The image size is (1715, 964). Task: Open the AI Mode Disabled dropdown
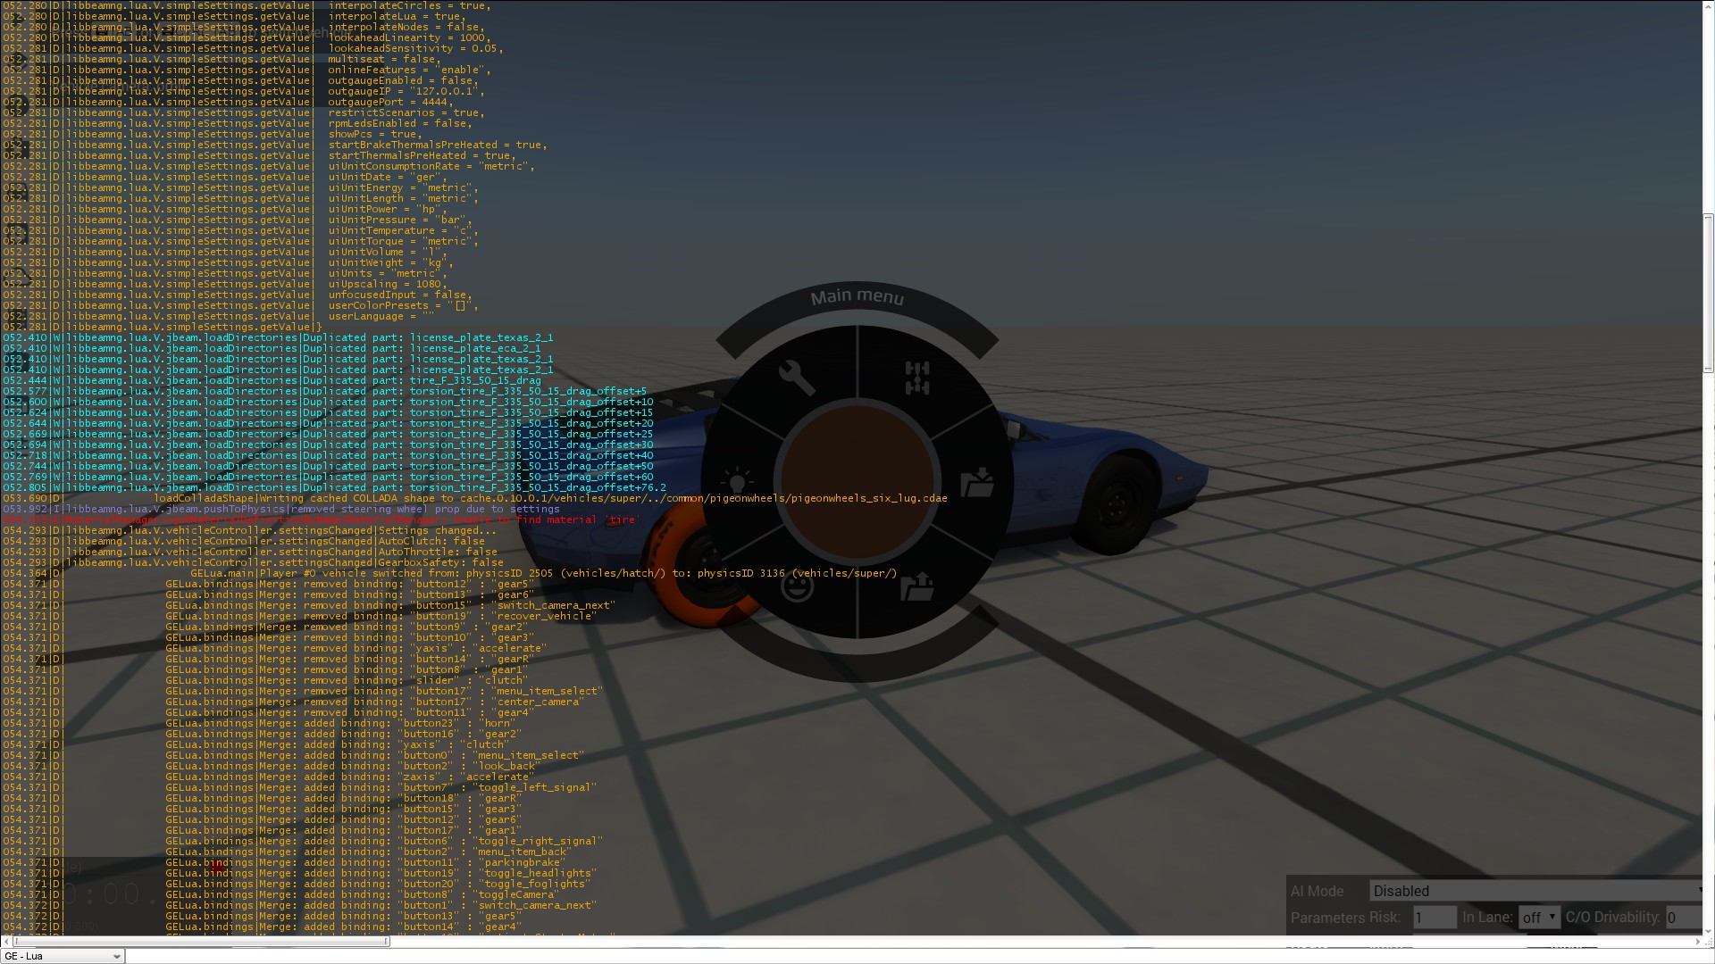(1535, 891)
